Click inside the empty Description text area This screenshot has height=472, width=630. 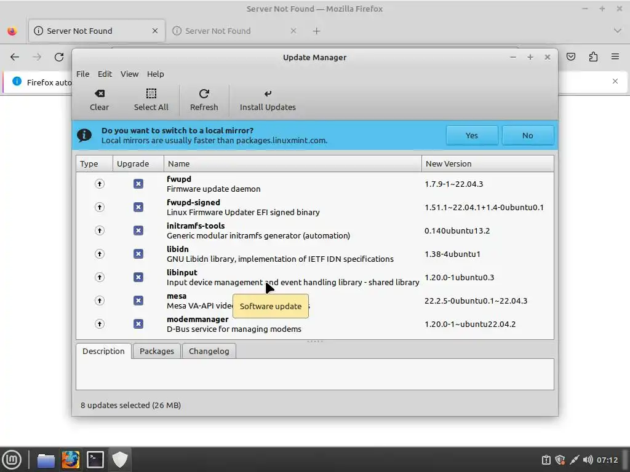(314, 374)
